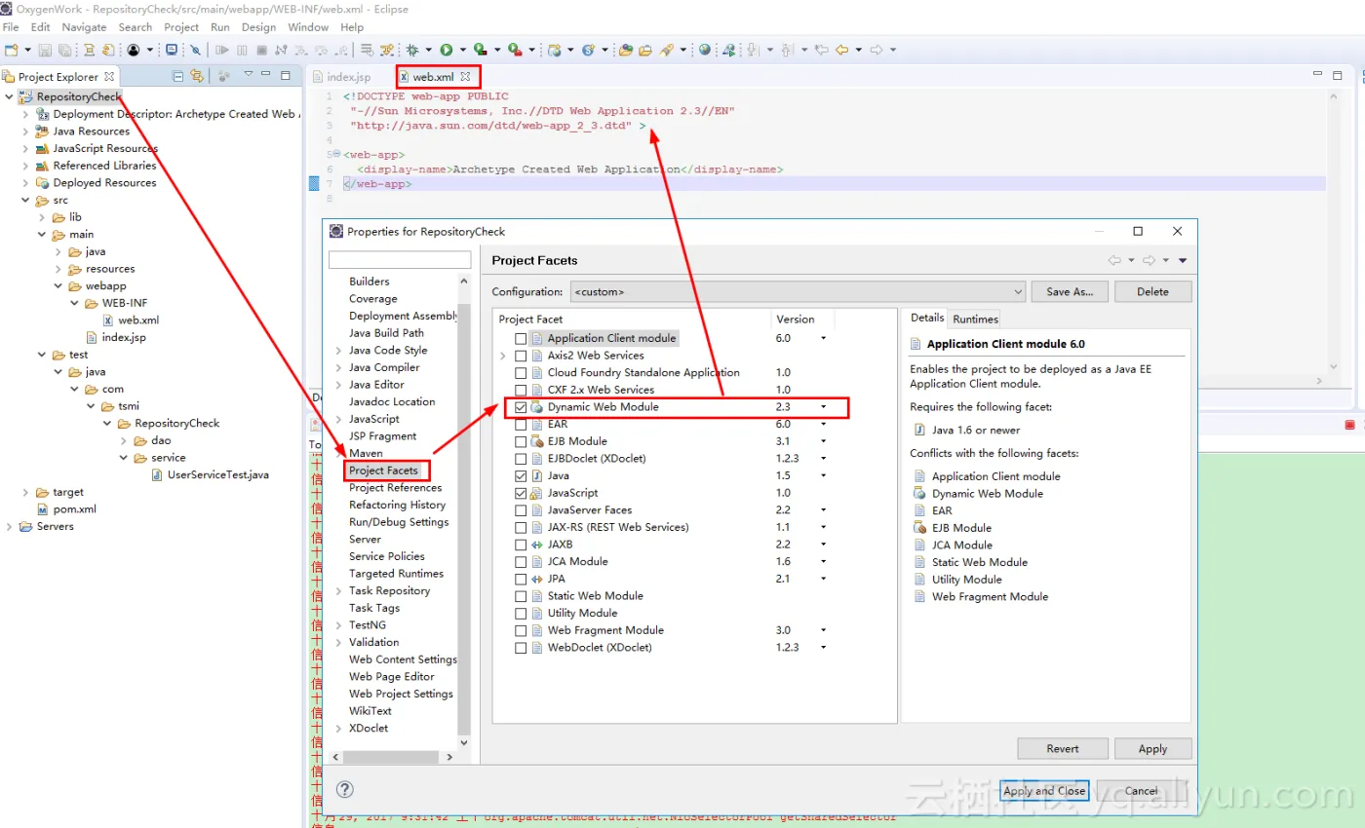1365x828 pixels.
Task: Click the yellow Back navigation arrow in toolbar
Action: [841, 50]
